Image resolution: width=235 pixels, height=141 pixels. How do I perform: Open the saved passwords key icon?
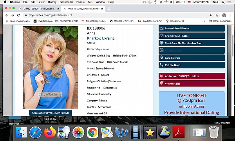tap(211, 15)
